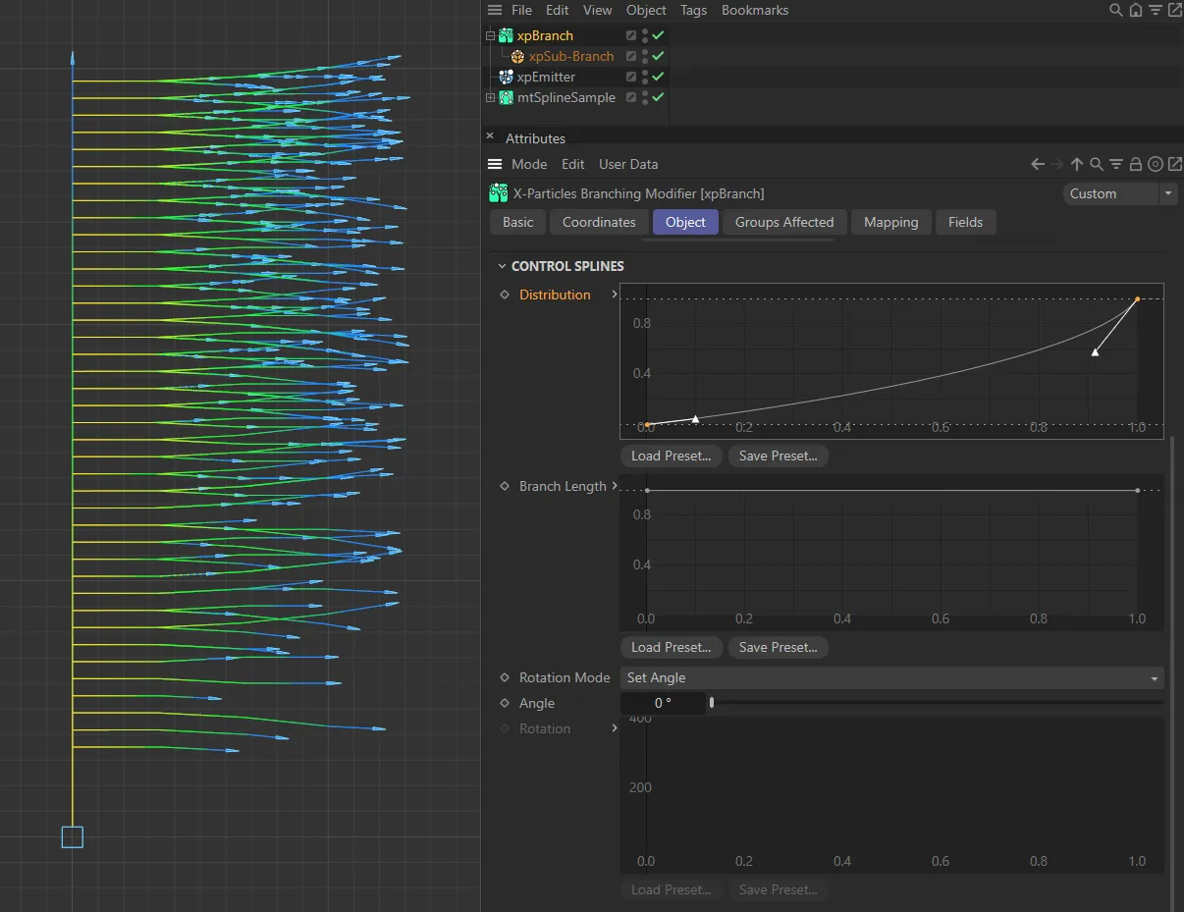This screenshot has width=1184, height=912.
Task: Open the Rotation Mode dropdown showing Set Angle
Action: pos(889,677)
